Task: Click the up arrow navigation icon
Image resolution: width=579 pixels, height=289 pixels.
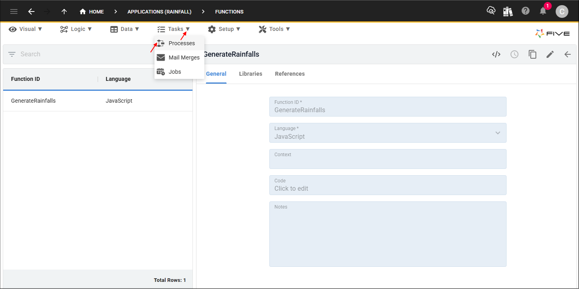Action: (x=64, y=11)
